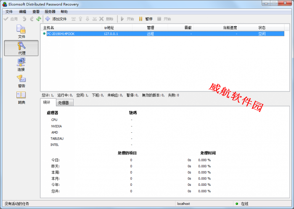Click the Stop square icon
This screenshot has height=209, width=294.
159,19
